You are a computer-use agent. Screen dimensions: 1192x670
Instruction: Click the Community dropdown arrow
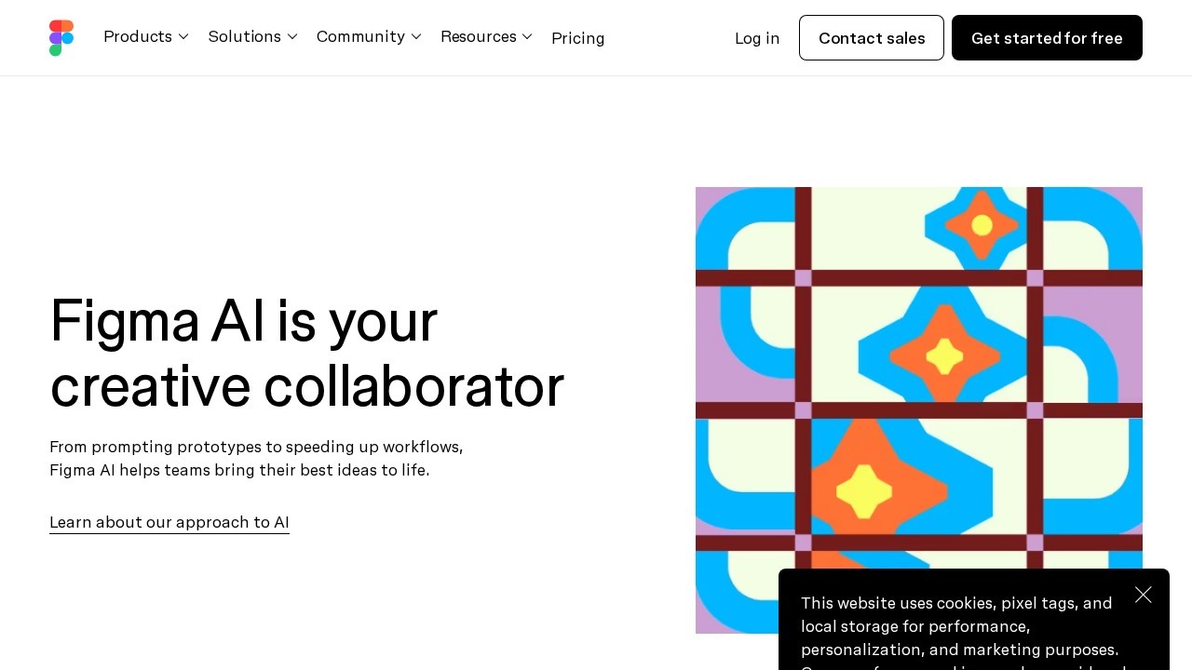[416, 36]
